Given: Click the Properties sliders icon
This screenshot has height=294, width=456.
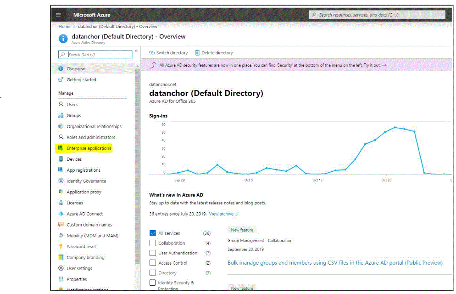Looking at the screenshot, I should 61,279.
